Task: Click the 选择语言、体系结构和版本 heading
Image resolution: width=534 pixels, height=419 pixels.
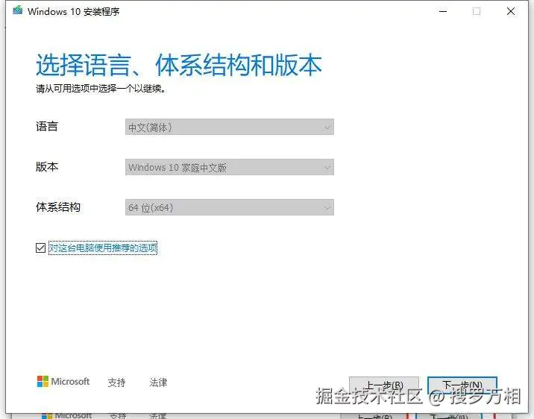Action: tap(179, 65)
